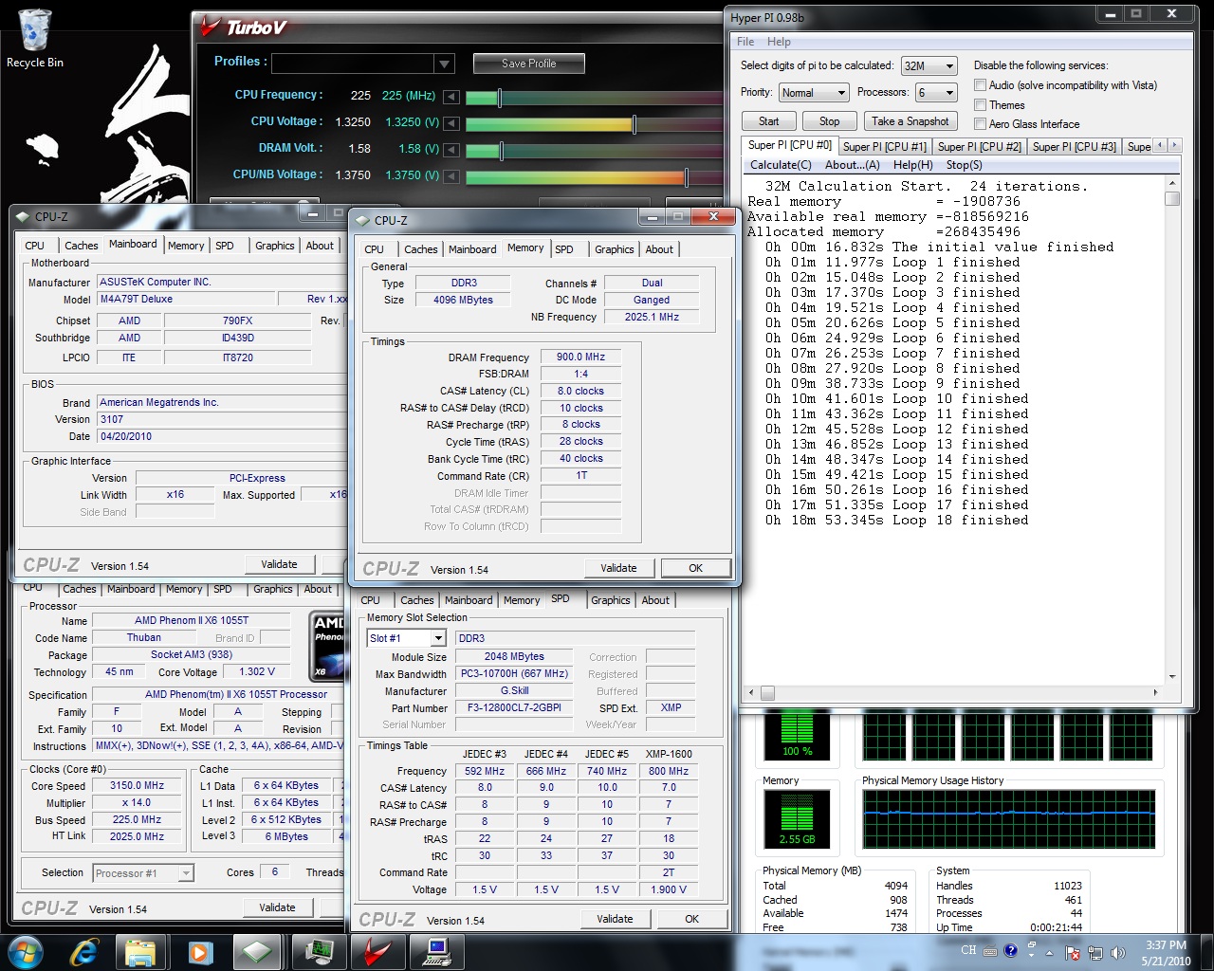This screenshot has height=971, width=1214.
Task: Click the Hyper PI output vertical scrollbar
Action: click(1172, 430)
